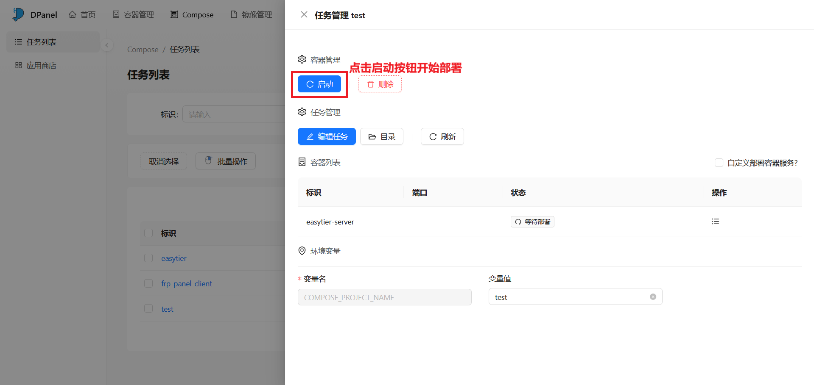Check the frp-panel-client row checkbox
Viewport: 814px width, 385px height.
(148, 283)
